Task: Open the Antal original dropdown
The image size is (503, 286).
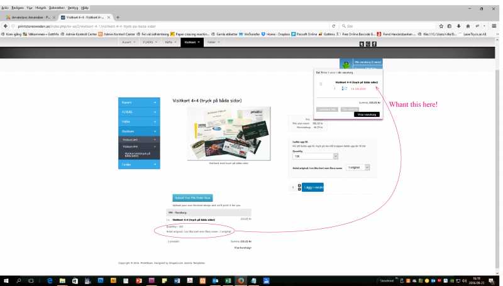Action: 357,167
